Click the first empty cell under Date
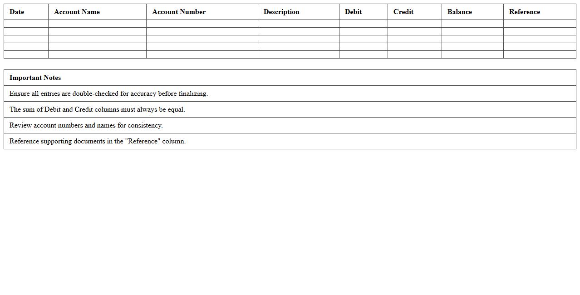 [x=26, y=24]
